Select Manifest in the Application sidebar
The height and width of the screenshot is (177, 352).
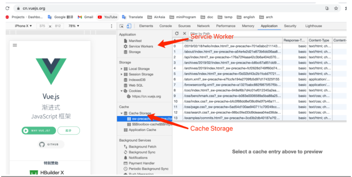click(x=135, y=41)
